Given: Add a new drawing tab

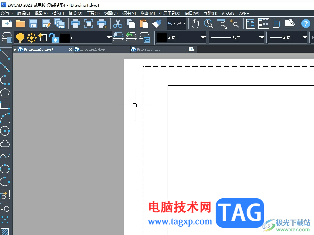Looking at the screenshot, I should (x=192, y=49).
